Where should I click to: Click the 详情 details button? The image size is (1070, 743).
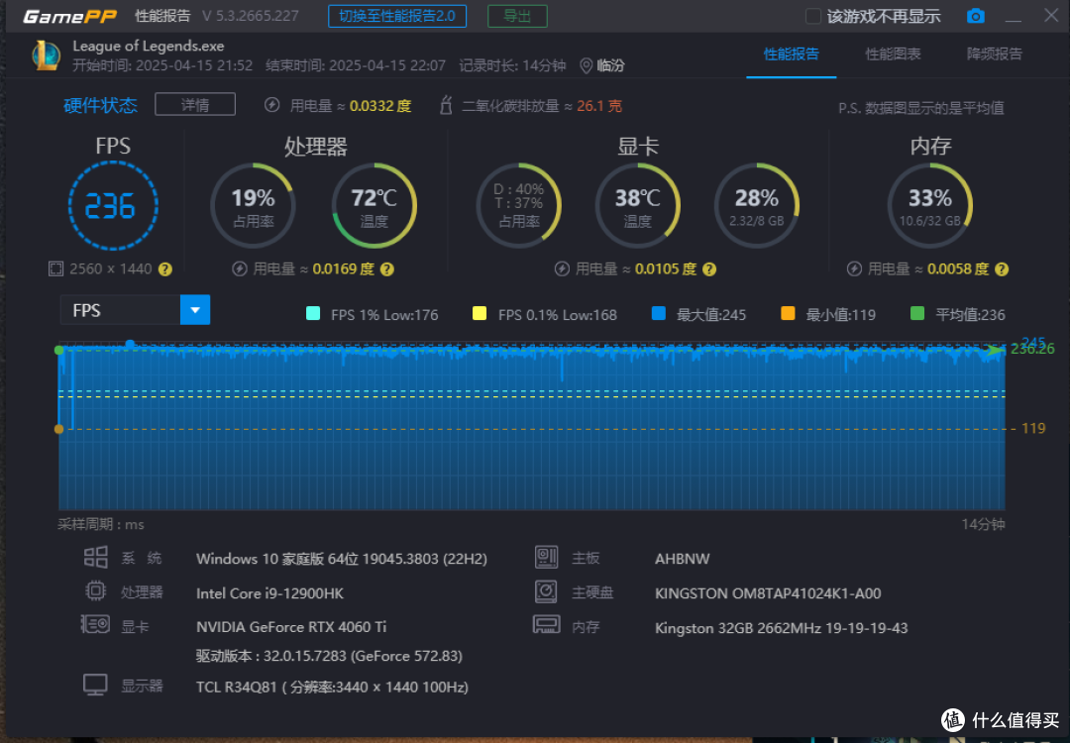pos(195,104)
